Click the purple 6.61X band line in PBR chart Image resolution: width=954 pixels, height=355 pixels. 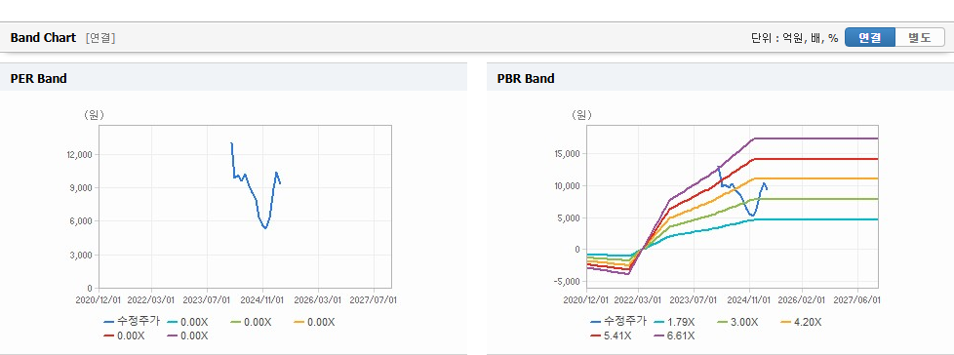pos(815,138)
